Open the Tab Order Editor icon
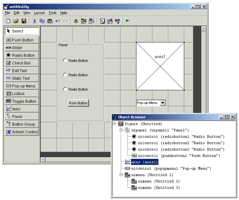Screen dimensions: 239x200 click(x=92, y=21)
